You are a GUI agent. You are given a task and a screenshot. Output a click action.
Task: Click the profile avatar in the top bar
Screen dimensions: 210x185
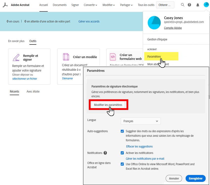click(x=206, y=5)
